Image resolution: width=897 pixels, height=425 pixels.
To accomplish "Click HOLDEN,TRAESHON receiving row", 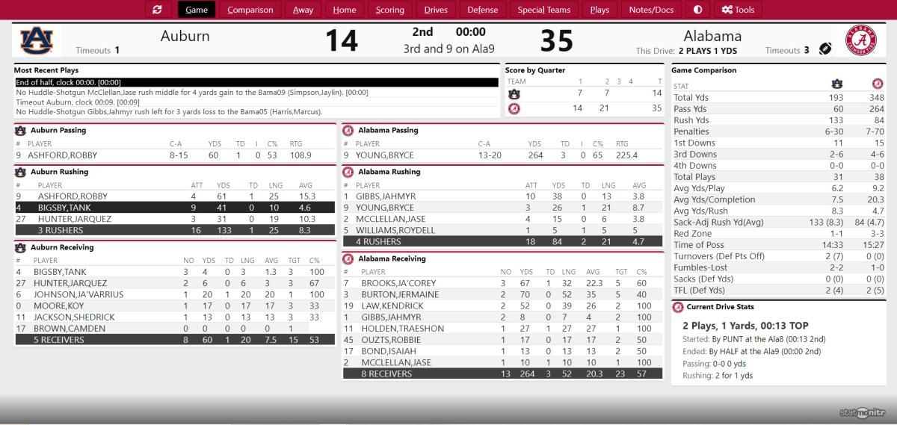I will pyautogui.click(x=503, y=329).
